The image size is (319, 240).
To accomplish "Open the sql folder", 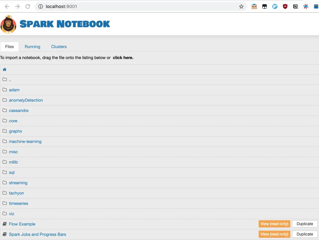I will point(12,173).
